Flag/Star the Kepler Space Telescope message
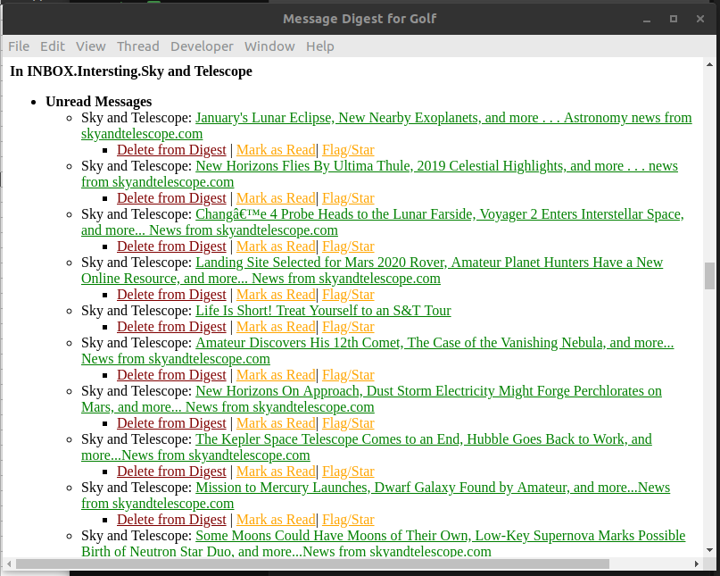The height and width of the screenshot is (576, 720). tap(348, 472)
